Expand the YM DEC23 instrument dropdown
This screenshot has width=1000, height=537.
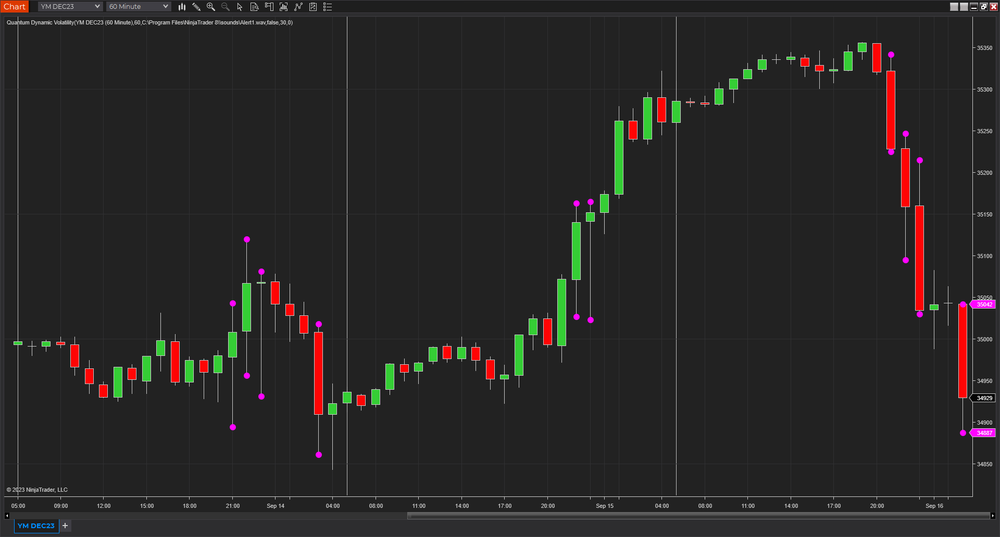70,7
